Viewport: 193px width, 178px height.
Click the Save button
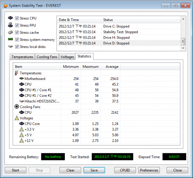94,170
